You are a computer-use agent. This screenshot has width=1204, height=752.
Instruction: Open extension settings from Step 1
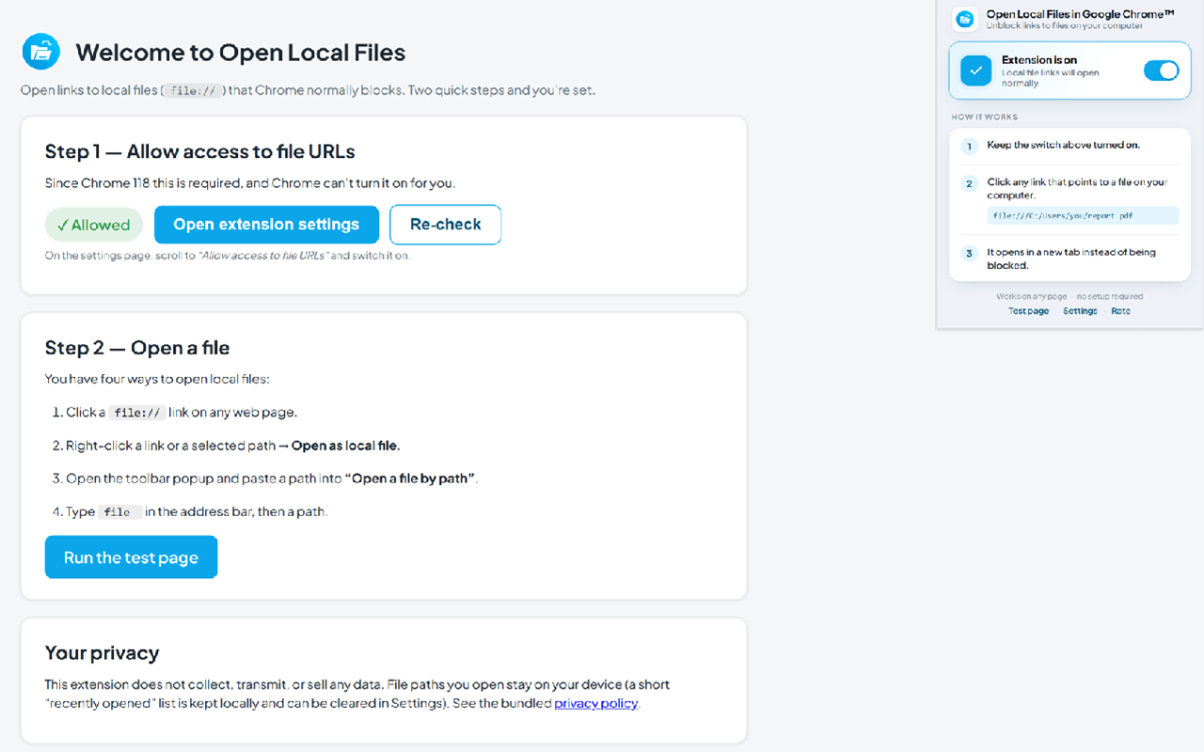[x=266, y=225]
